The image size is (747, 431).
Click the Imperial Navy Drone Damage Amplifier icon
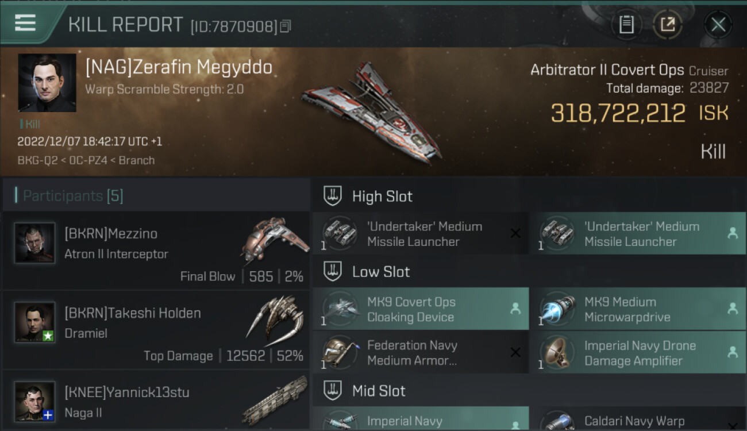(x=557, y=353)
